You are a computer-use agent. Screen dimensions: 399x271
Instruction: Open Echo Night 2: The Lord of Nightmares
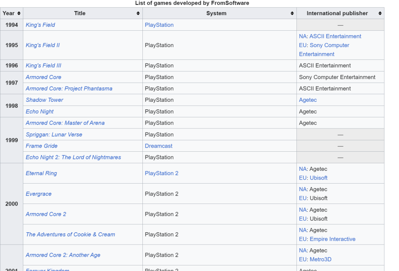73,157
